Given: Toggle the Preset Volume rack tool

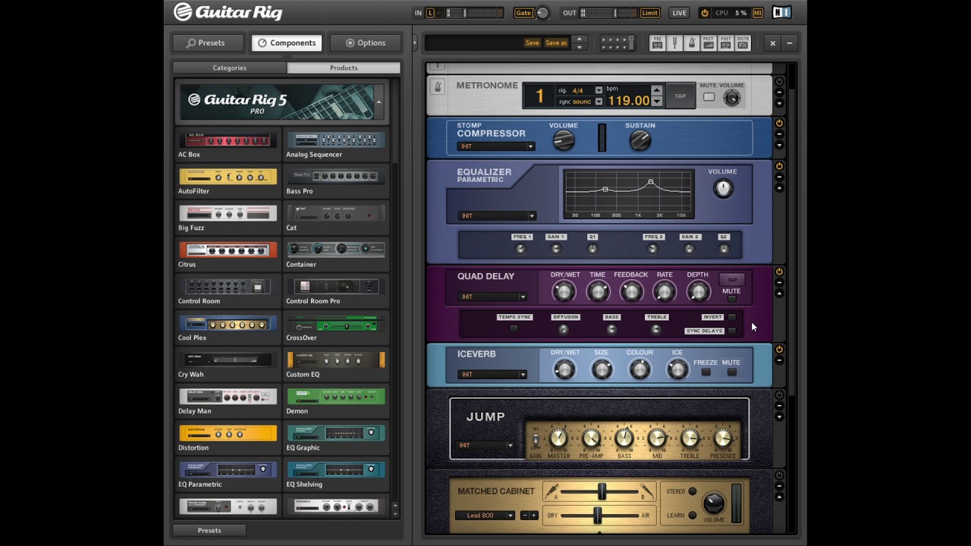Looking at the screenshot, I should [x=709, y=43].
